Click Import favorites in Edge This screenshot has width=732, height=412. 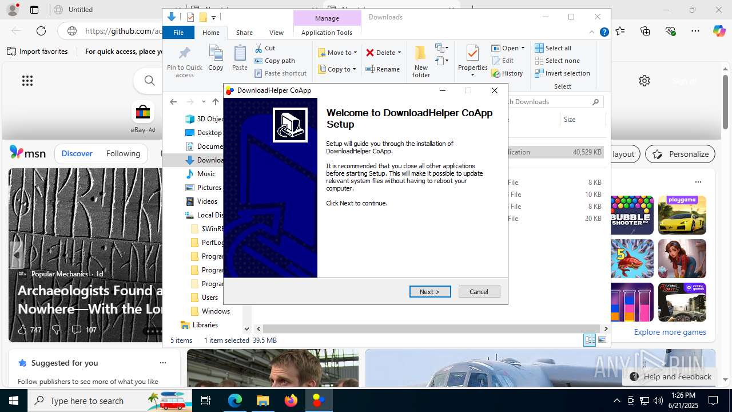(37, 51)
